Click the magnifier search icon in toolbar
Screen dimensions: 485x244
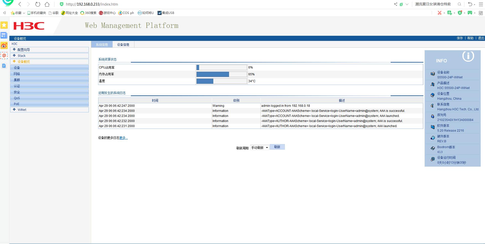click(459, 4)
